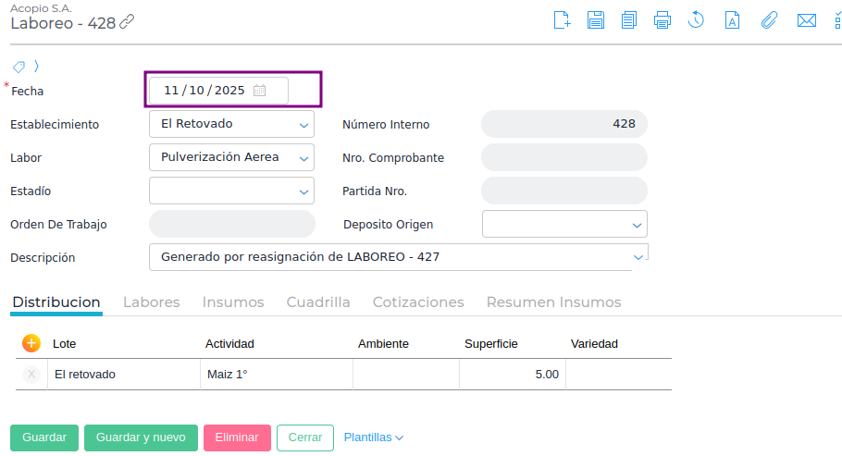Remove the El retovado row with X
The height and width of the screenshot is (456, 842).
[31, 375]
